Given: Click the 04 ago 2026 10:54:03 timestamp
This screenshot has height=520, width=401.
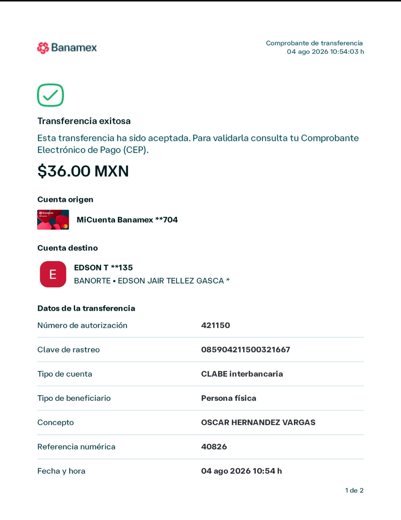Looking at the screenshot, I should [325, 52].
